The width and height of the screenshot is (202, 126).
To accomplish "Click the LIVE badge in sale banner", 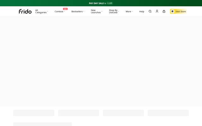I will pyautogui.click(x=110, y=3).
